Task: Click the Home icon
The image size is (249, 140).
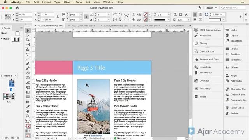Action: [x=17, y=8]
